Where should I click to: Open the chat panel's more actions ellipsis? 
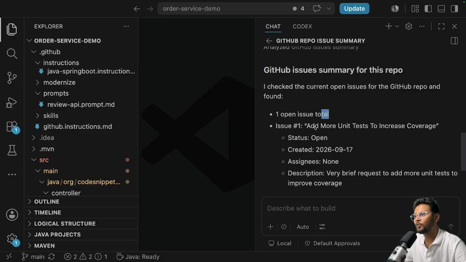422,26
